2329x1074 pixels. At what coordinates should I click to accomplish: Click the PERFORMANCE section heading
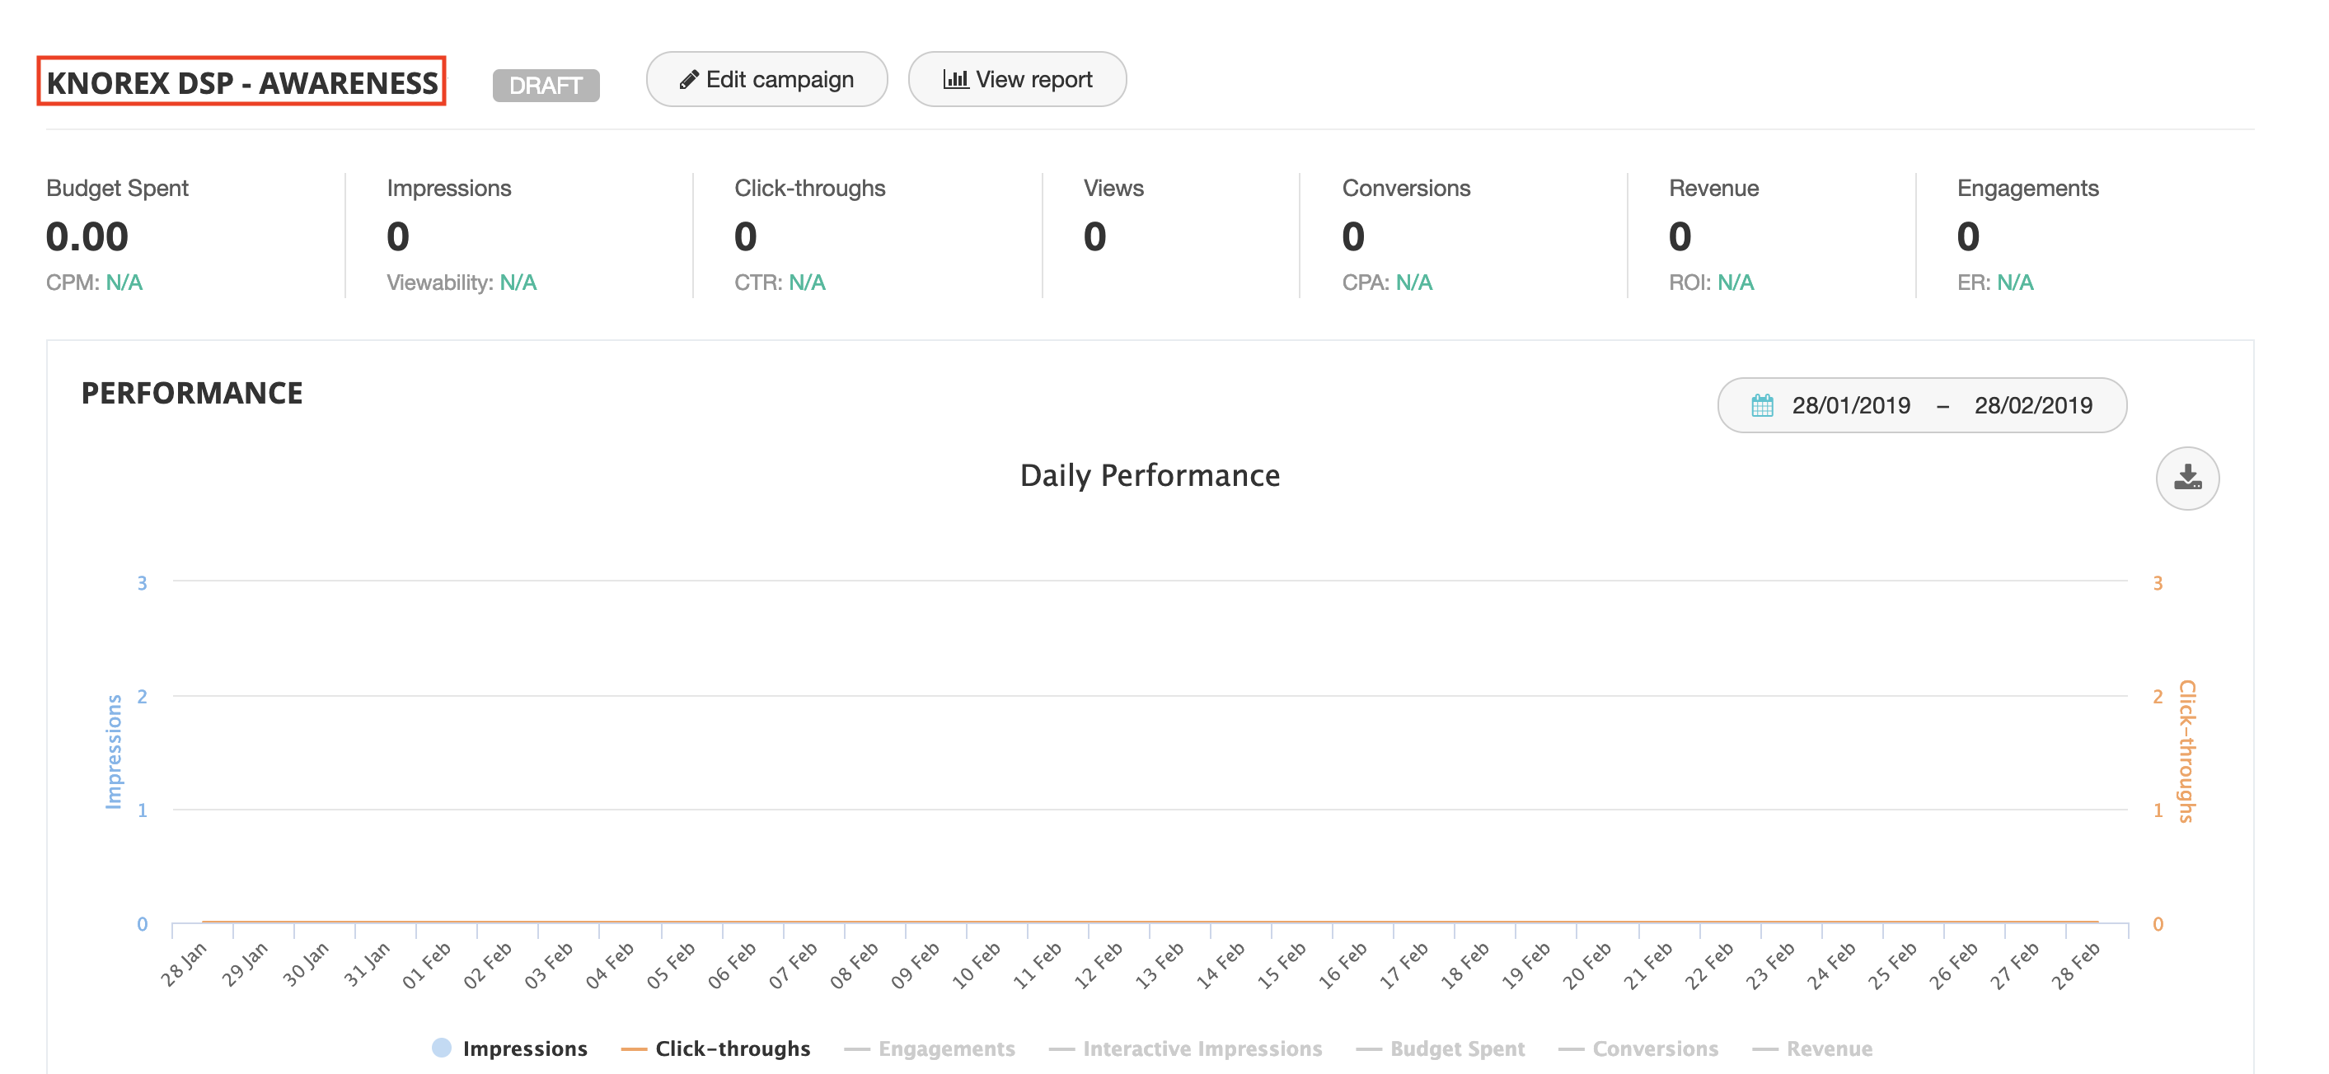(x=192, y=393)
